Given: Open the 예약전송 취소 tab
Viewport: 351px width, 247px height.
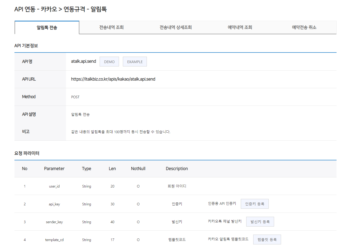Looking at the screenshot, I should 304,27.
